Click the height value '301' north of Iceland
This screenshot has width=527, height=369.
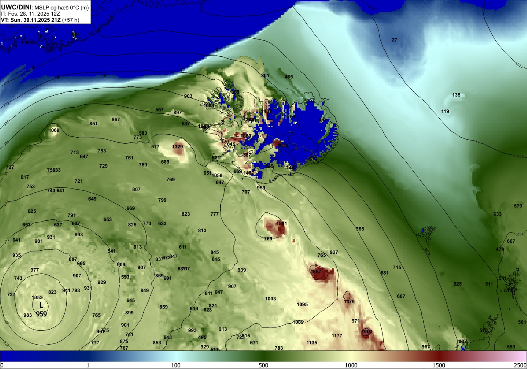click(265, 76)
